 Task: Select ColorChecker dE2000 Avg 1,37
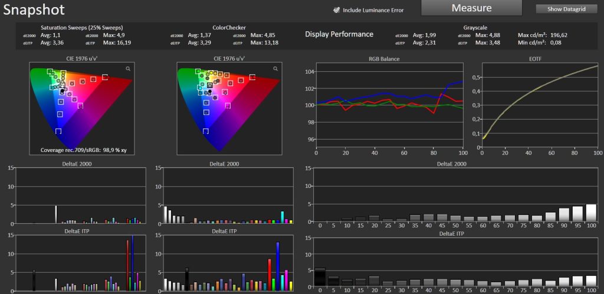[x=199, y=35]
